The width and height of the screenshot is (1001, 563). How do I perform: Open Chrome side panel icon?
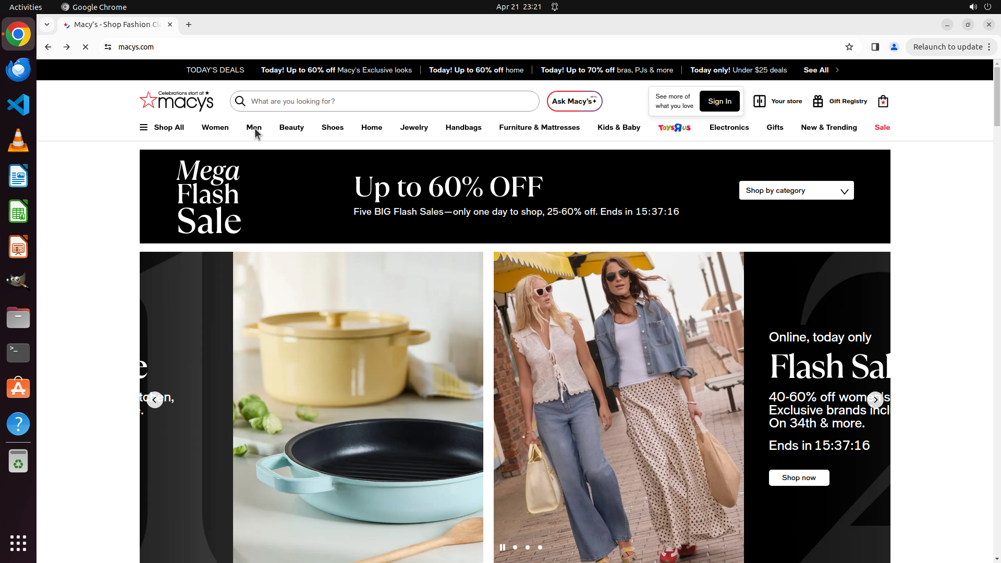875,47
